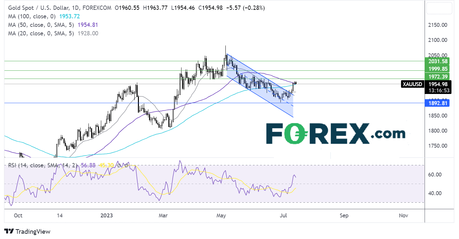This screenshot has height=239, width=459.
Task: Click the XAUUSD symbol tag
Action: 413,84
